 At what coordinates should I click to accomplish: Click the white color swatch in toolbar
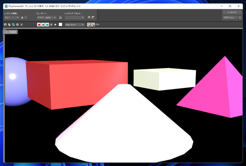(x=61, y=25)
